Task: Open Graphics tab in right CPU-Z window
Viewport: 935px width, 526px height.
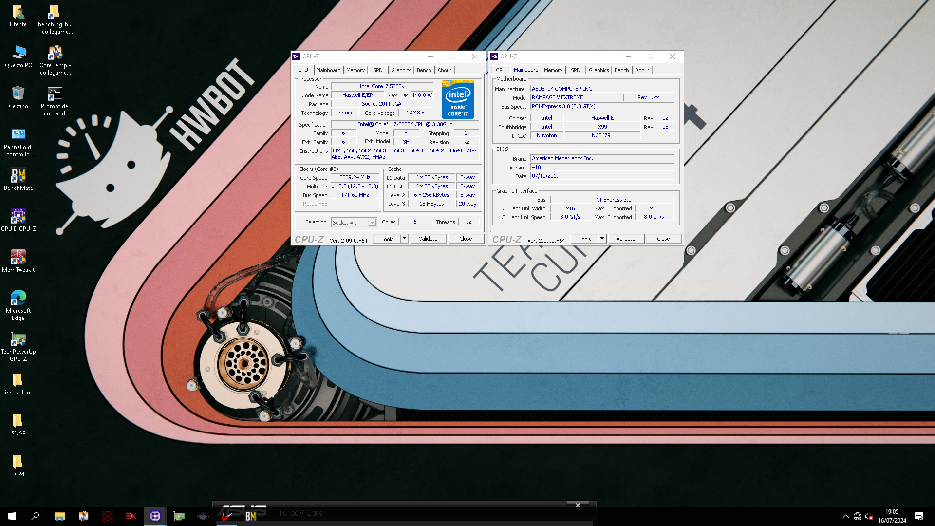Action: [x=599, y=70]
